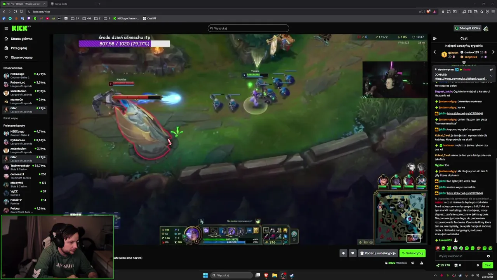Hide the pinned message with eye-slash icon
The width and height of the screenshot is (497, 280).
(x=491, y=70)
